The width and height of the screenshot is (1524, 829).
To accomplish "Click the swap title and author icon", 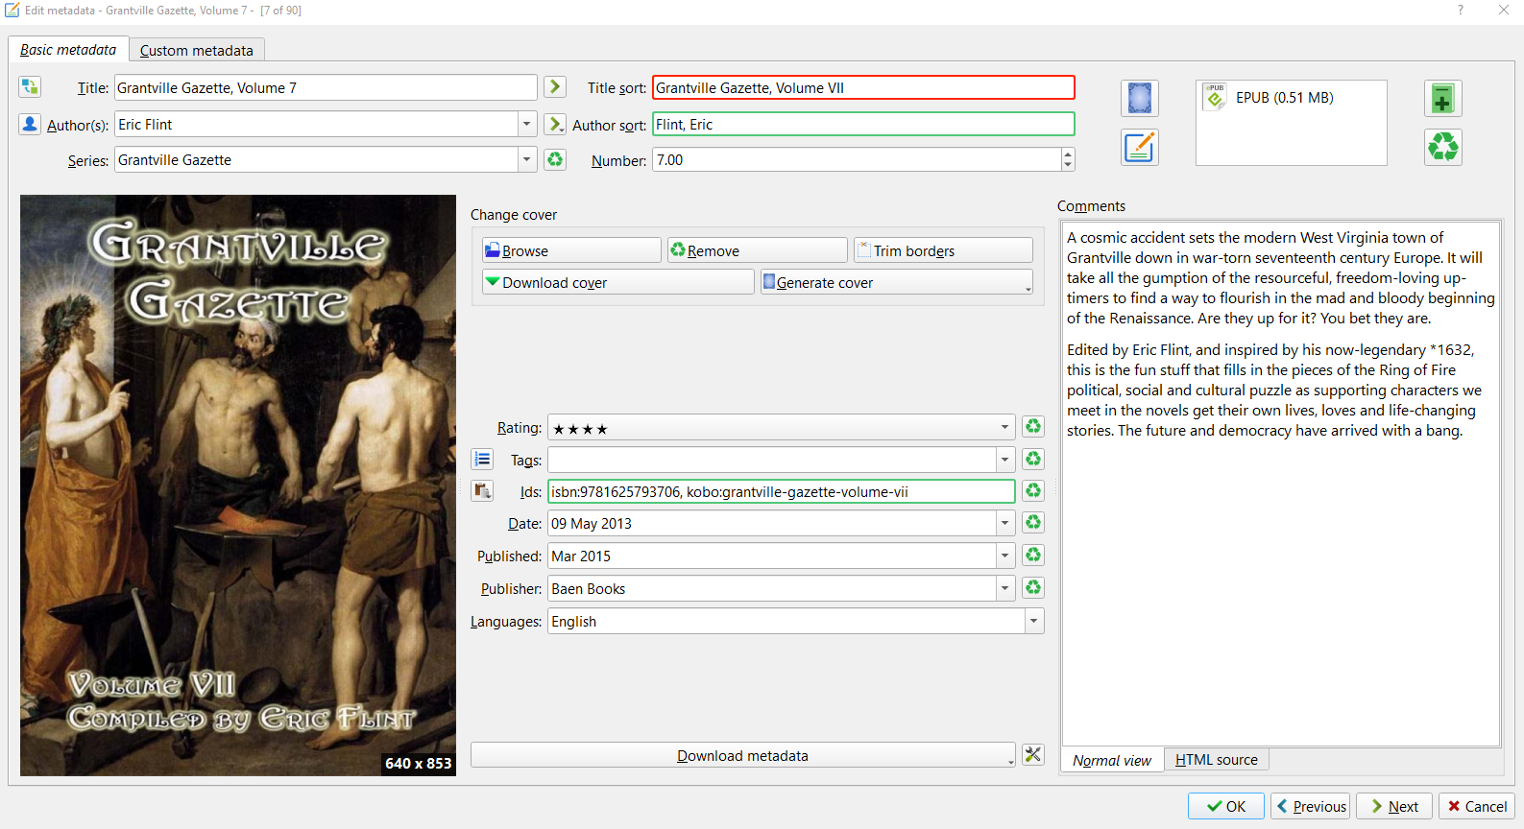I will [30, 87].
